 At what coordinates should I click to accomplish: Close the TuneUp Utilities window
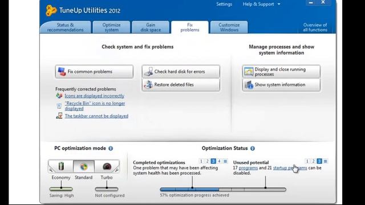tap(323, 2)
